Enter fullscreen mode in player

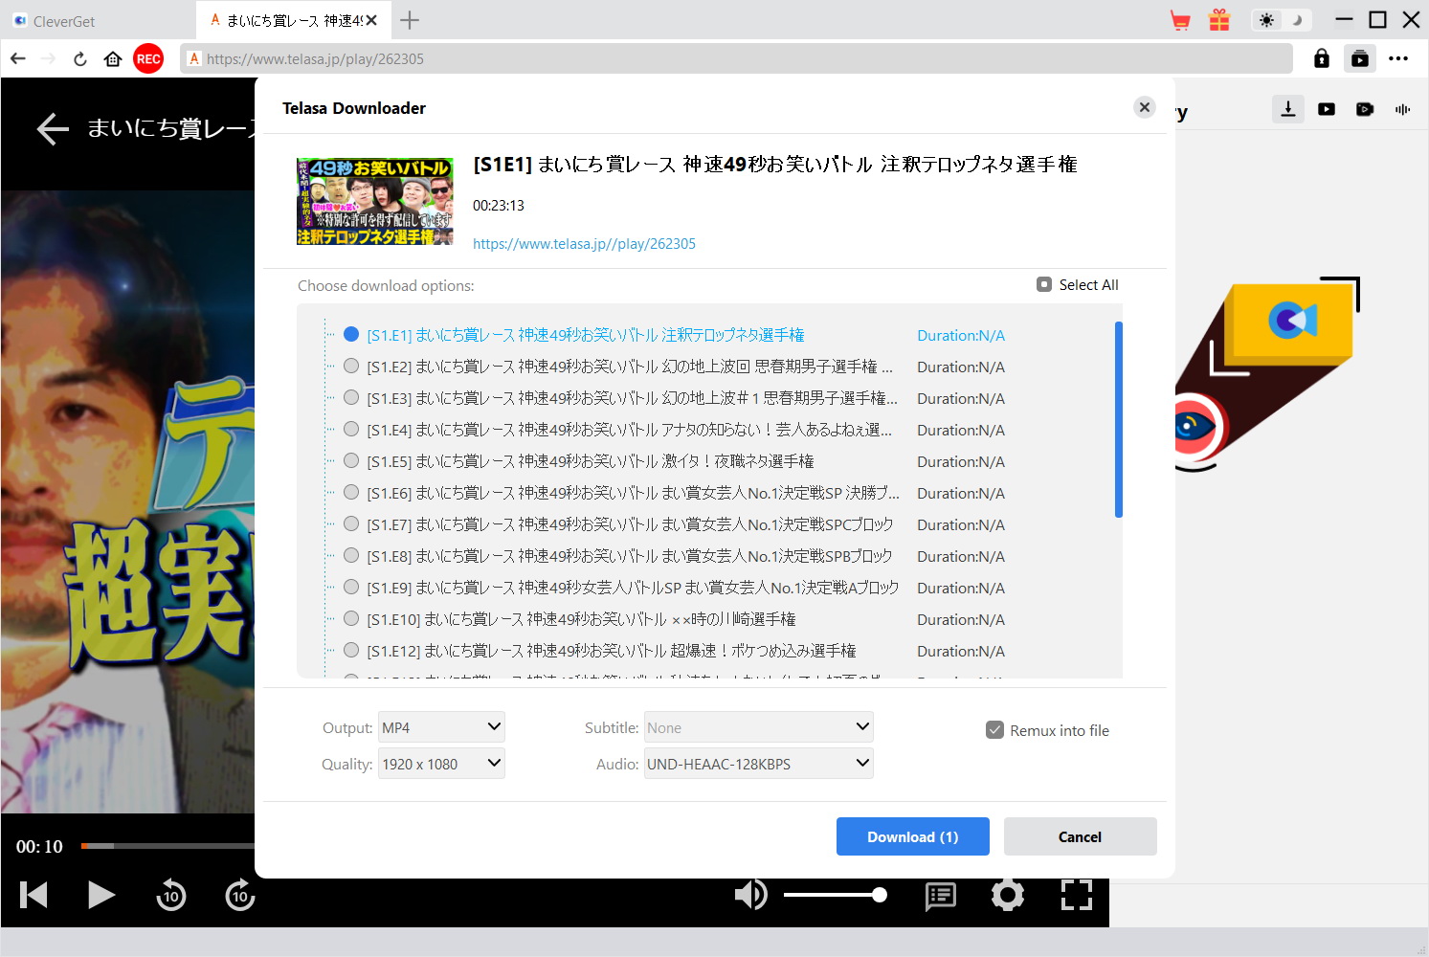pos(1077,895)
